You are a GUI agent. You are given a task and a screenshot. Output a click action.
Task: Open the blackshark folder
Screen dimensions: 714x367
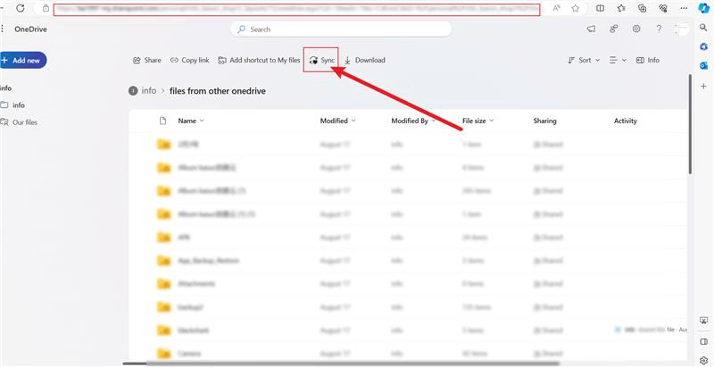[x=193, y=330]
